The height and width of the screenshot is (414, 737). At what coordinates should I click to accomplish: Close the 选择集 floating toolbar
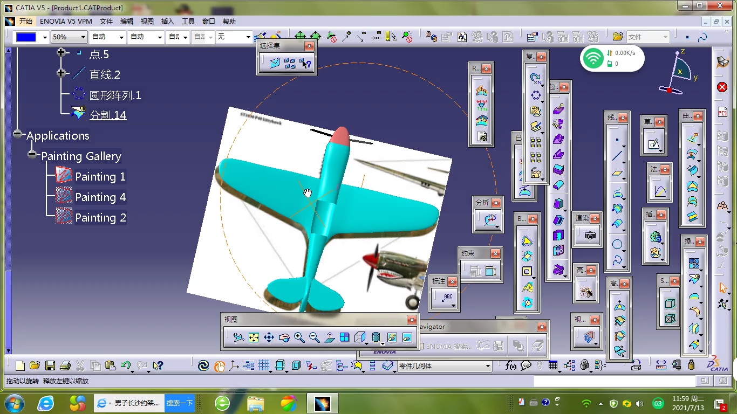309,46
